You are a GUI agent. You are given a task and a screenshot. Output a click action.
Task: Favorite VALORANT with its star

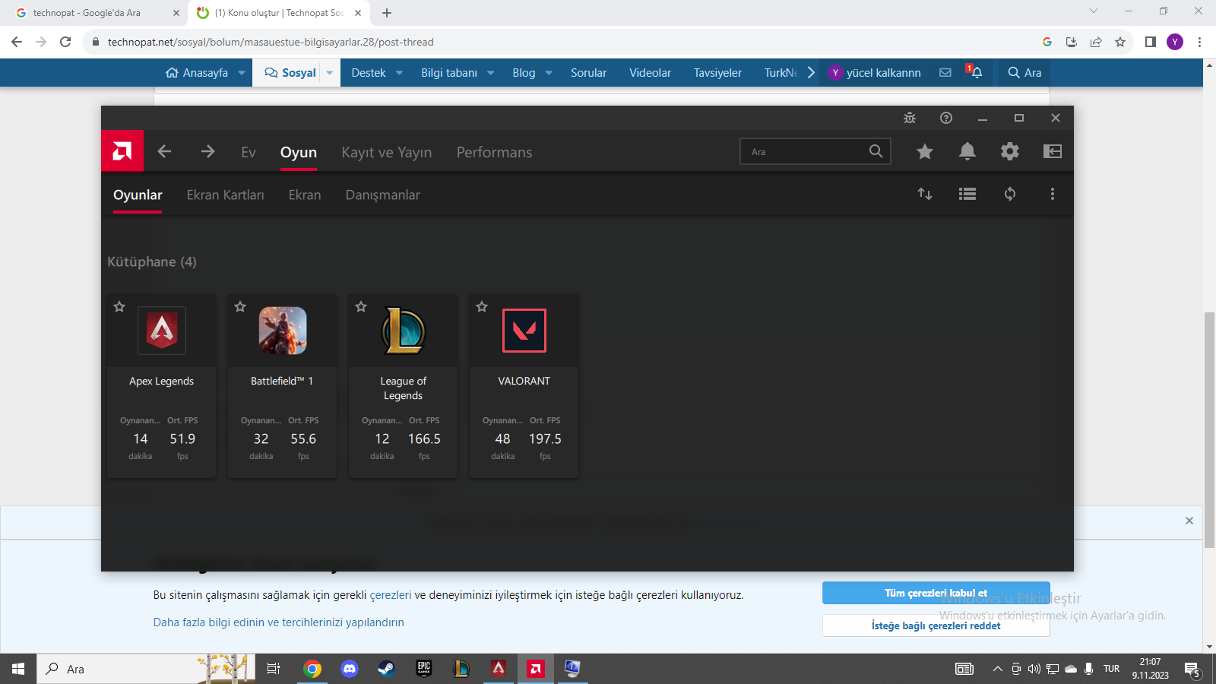pyautogui.click(x=482, y=307)
